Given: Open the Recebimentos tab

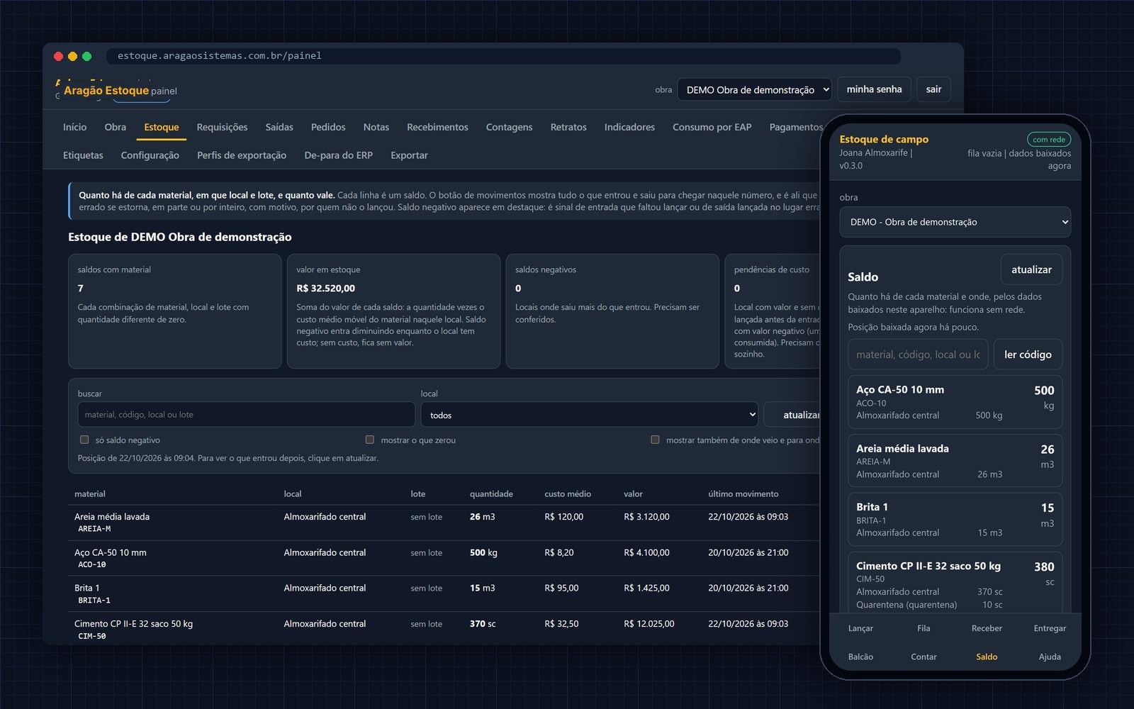Looking at the screenshot, I should coord(437,127).
